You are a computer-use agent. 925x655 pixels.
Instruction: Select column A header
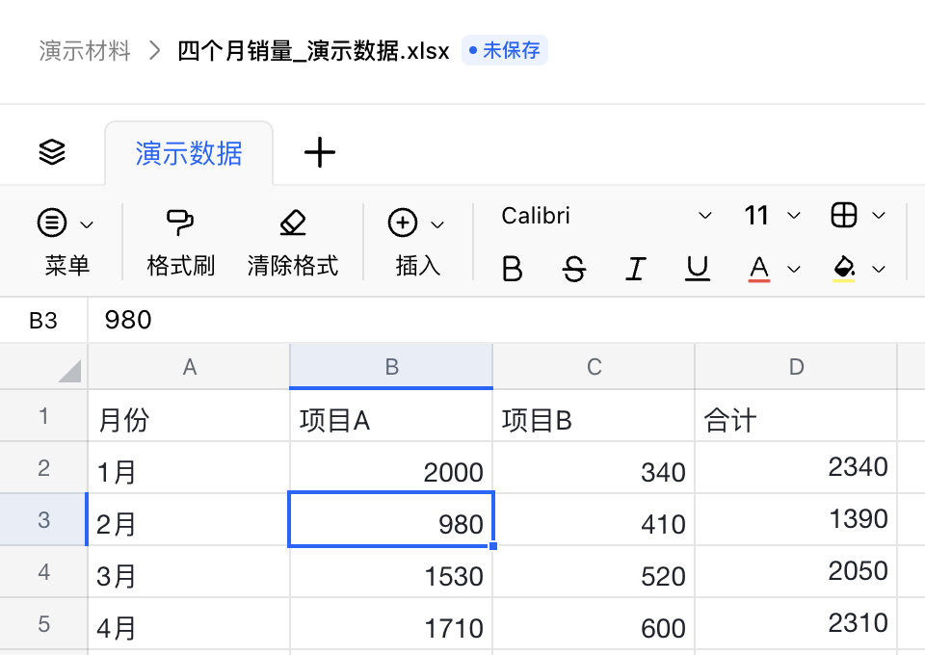[189, 367]
